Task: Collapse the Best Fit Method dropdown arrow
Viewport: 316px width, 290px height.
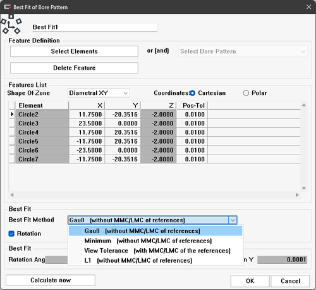Action: [x=233, y=220]
